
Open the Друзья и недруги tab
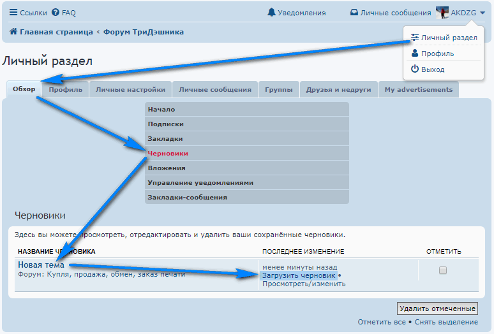click(x=338, y=90)
